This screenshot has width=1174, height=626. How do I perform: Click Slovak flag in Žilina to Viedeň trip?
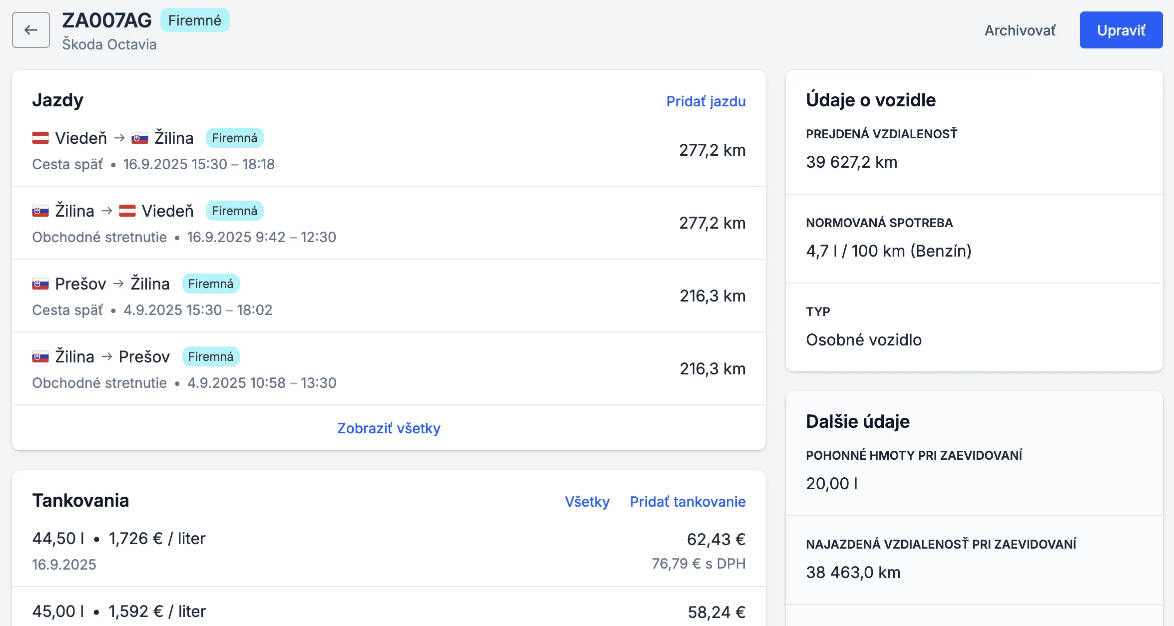tap(40, 211)
